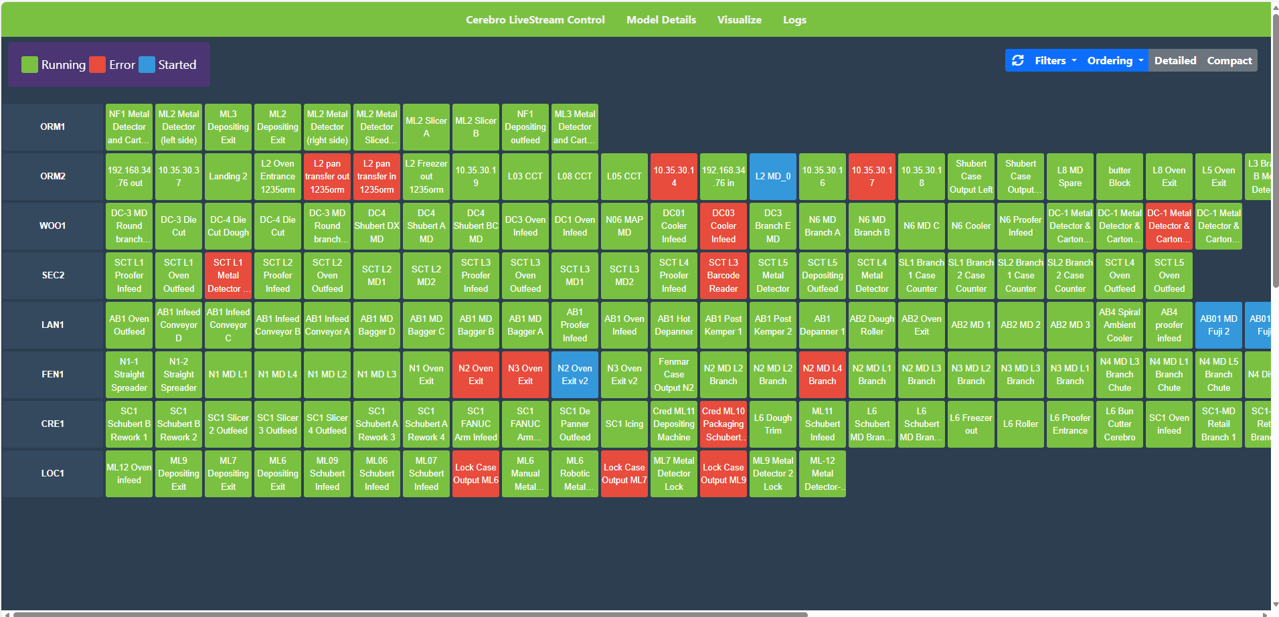Click the FEN1 row label
The height and width of the screenshot is (617, 1279).
[53, 375]
